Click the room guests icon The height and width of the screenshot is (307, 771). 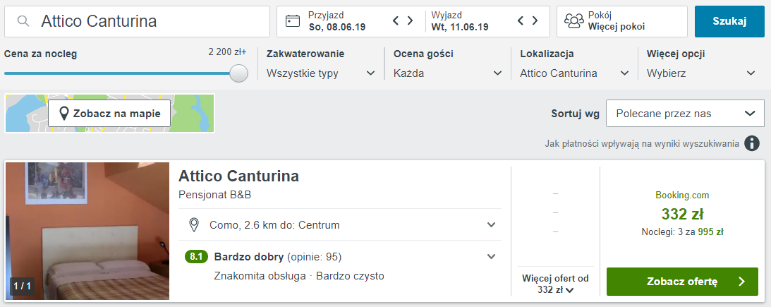[575, 21]
